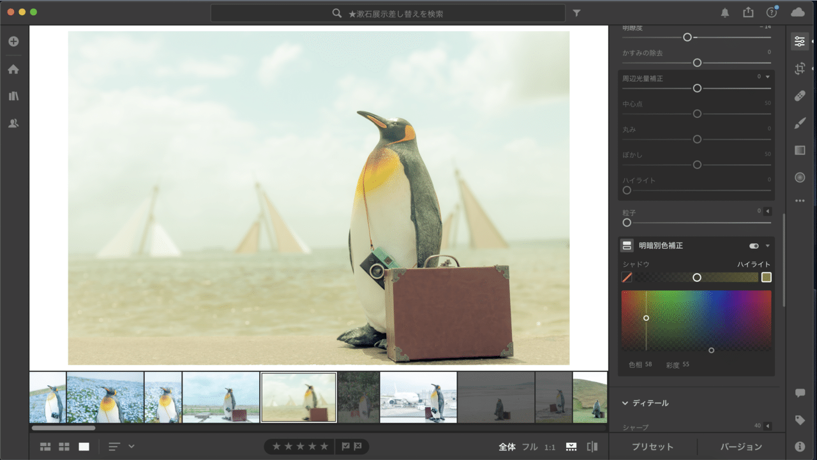Select the selected sailboat penguin thumbnail
This screenshot has height=460, width=817.
tap(299, 397)
